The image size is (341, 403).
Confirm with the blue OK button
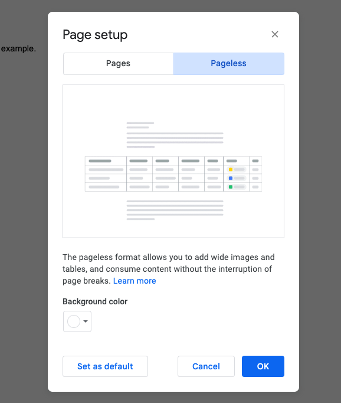(x=263, y=366)
